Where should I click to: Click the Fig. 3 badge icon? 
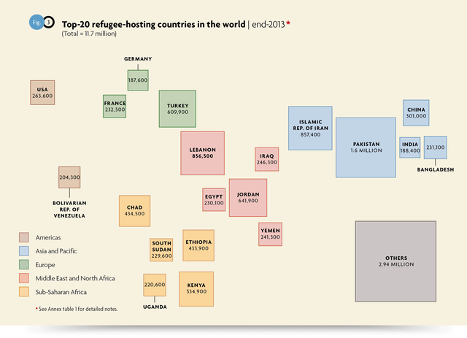point(42,23)
